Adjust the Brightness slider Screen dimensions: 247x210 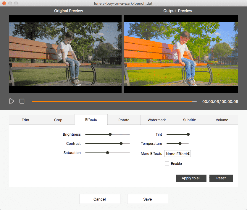point(110,134)
